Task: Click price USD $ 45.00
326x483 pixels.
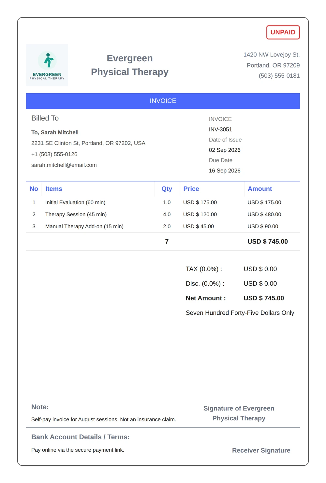Action: (199, 227)
